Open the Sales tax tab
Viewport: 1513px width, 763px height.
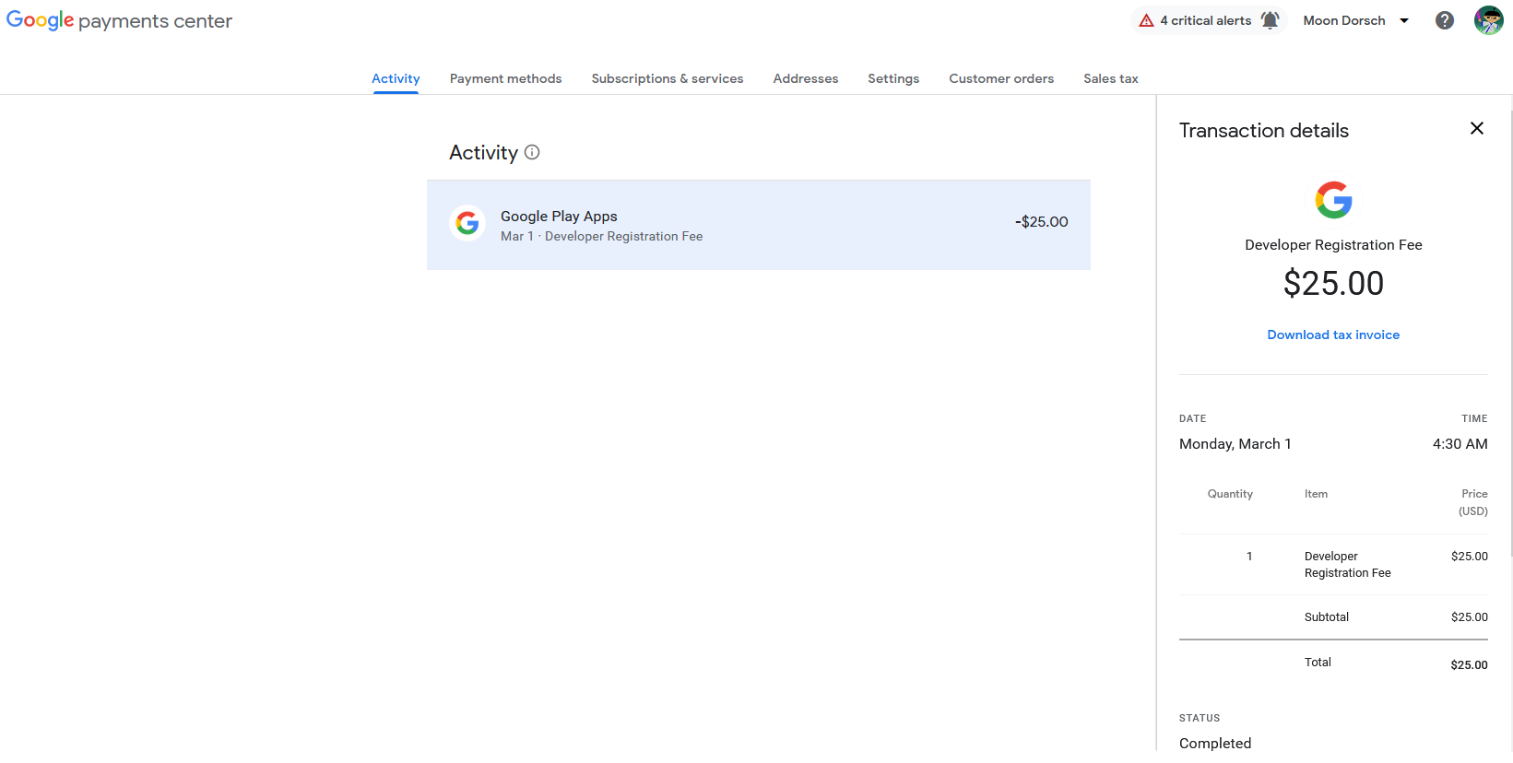[x=1111, y=78]
